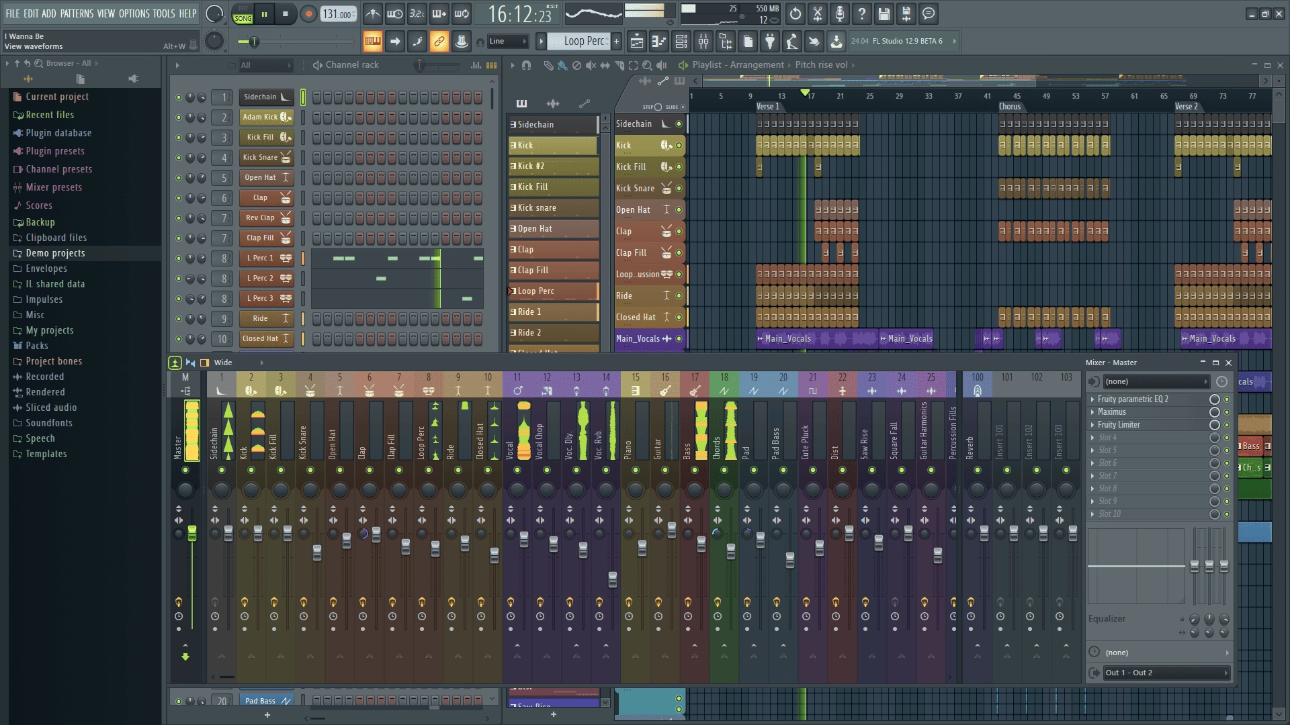
Task: Expand Plugin database in Browser
Action: point(58,133)
